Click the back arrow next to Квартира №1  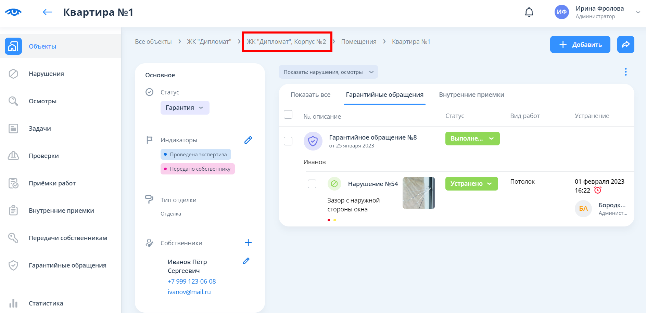tap(47, 12)
